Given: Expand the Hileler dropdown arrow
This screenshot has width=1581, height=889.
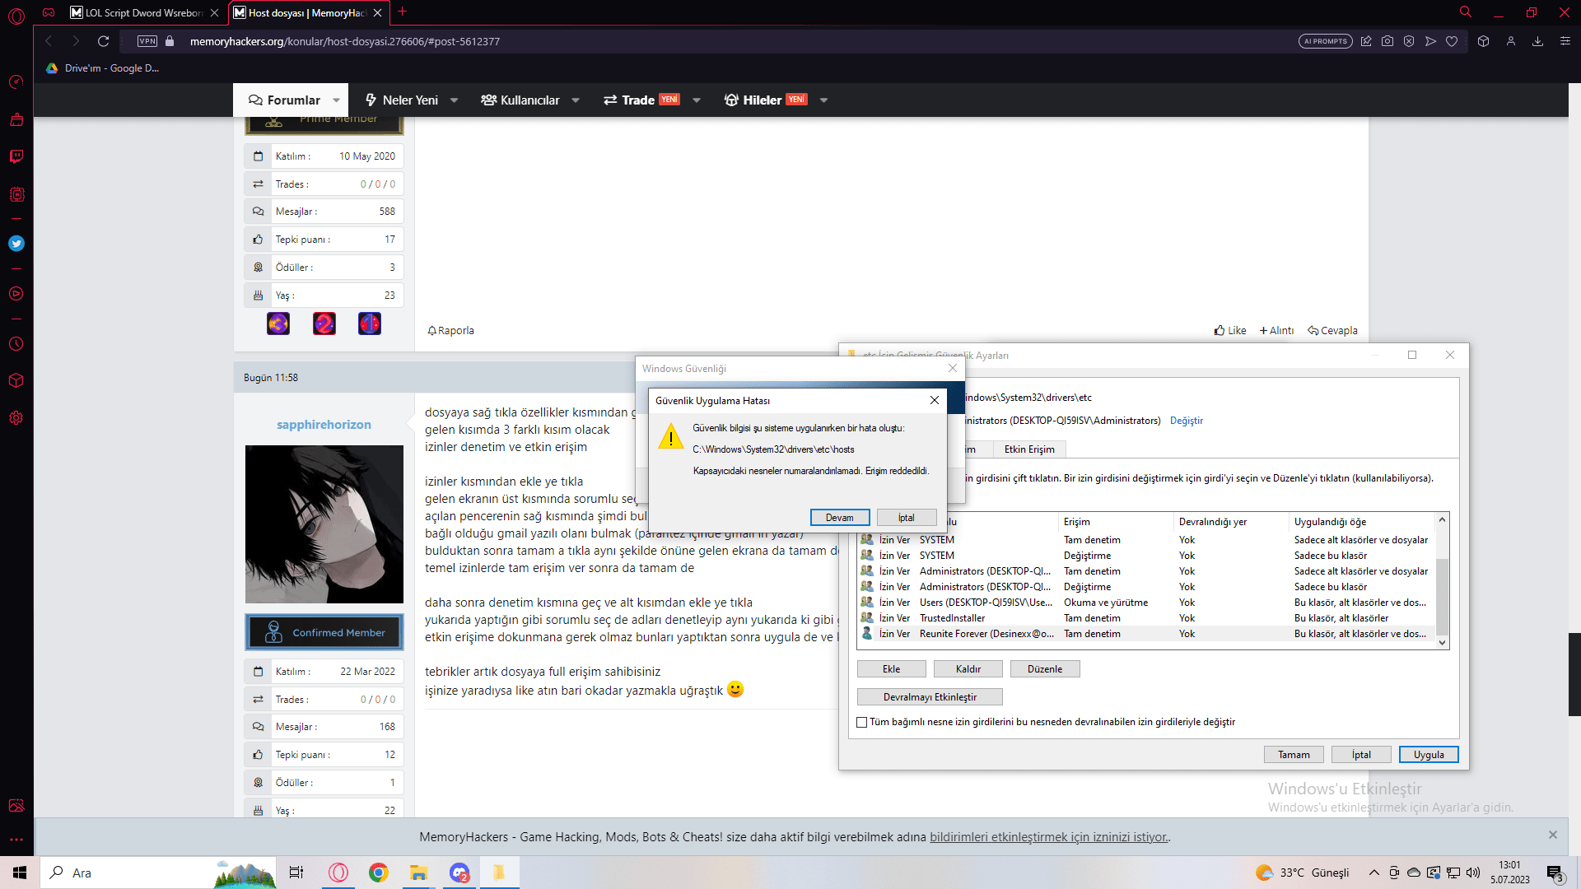Looking at the screenshot, I should [x=823, y=100].
